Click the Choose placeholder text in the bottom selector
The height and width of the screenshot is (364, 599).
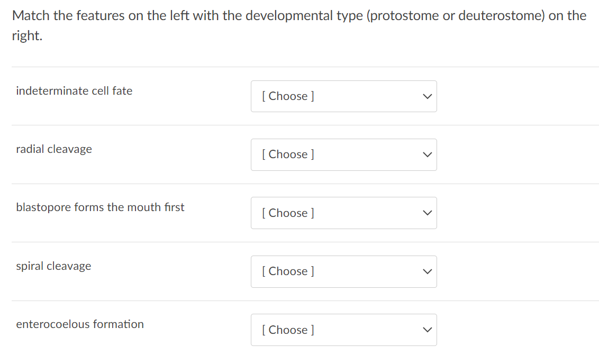pyautogui.click(x=286, y=330)
